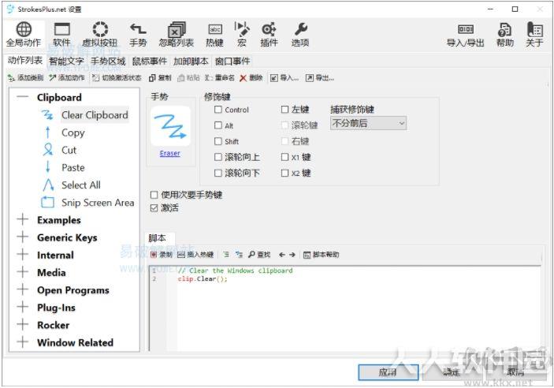Open the 热键 hotkeys section
The height and width of the screenshot is (388, 554).
click(x=214, y=35)
